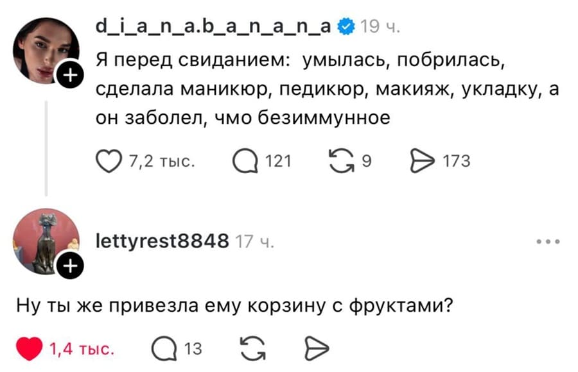Viewport: 578px width, 372px height.
Task: Repost d_i_a_n_a.b_a_n_a_n_a's post
Action: click(x=340, y=160)
